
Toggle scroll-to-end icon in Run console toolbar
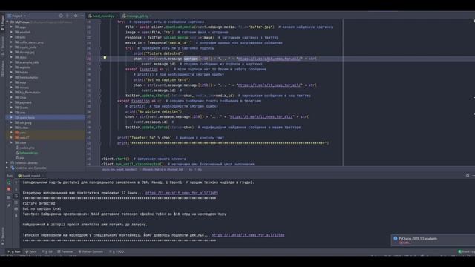pos(16,202)
